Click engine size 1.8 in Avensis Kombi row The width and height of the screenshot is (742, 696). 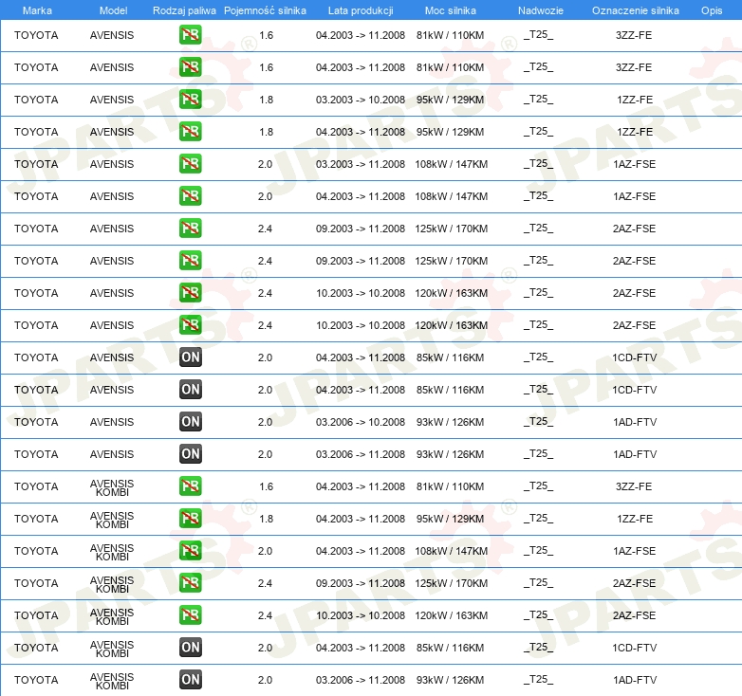[266, 519]
